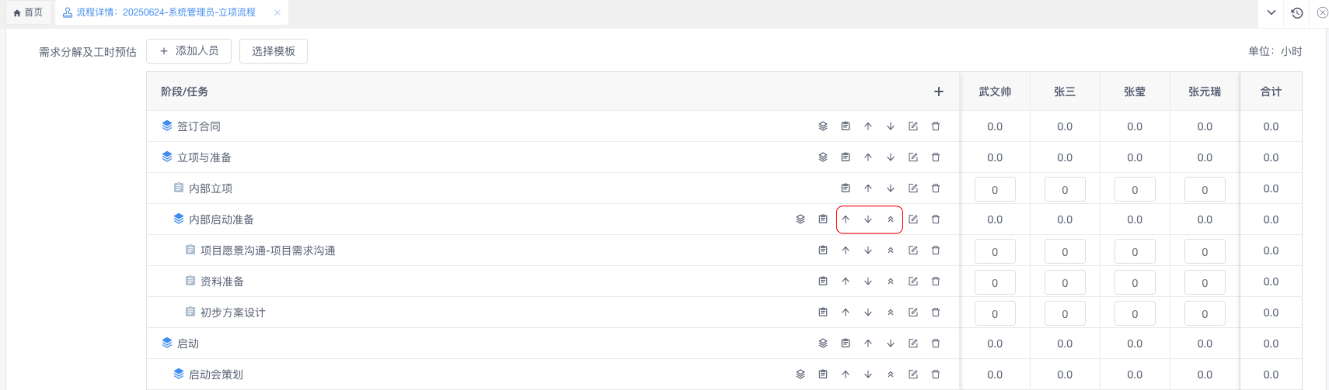Click 添加人员 button
The image size is (1329, 390).
[x=189, y=51]
